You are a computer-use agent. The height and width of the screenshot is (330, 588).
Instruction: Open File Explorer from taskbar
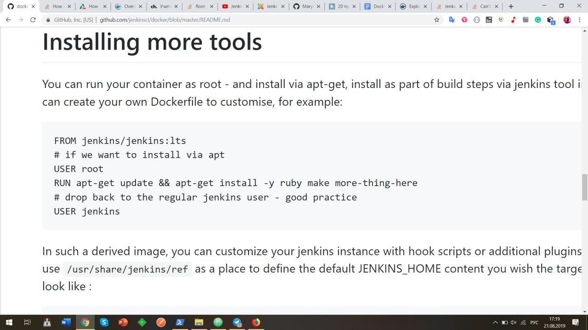point(199,322)
